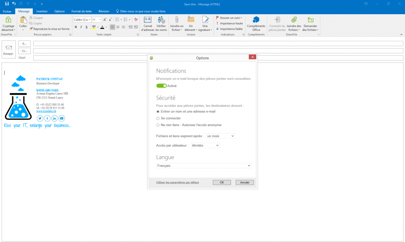
Task: Click Reproduire la mise en forme
Action: click(x=49, y=28)
